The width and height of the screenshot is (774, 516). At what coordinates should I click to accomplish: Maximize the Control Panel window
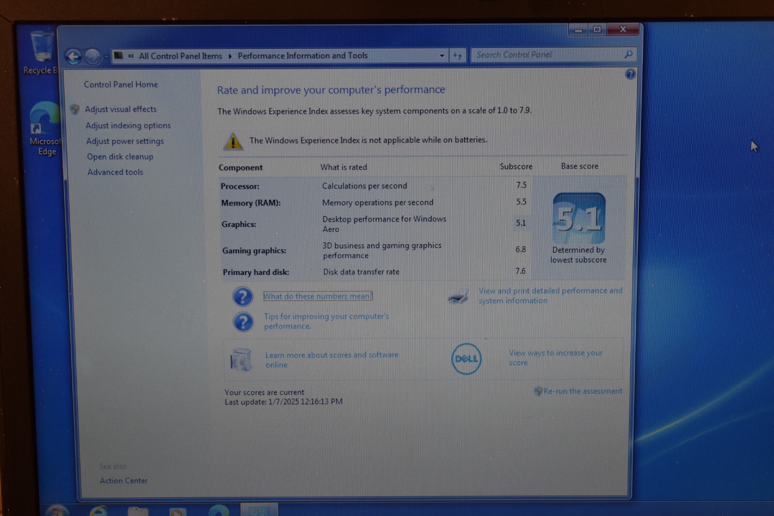coord(597,29)
